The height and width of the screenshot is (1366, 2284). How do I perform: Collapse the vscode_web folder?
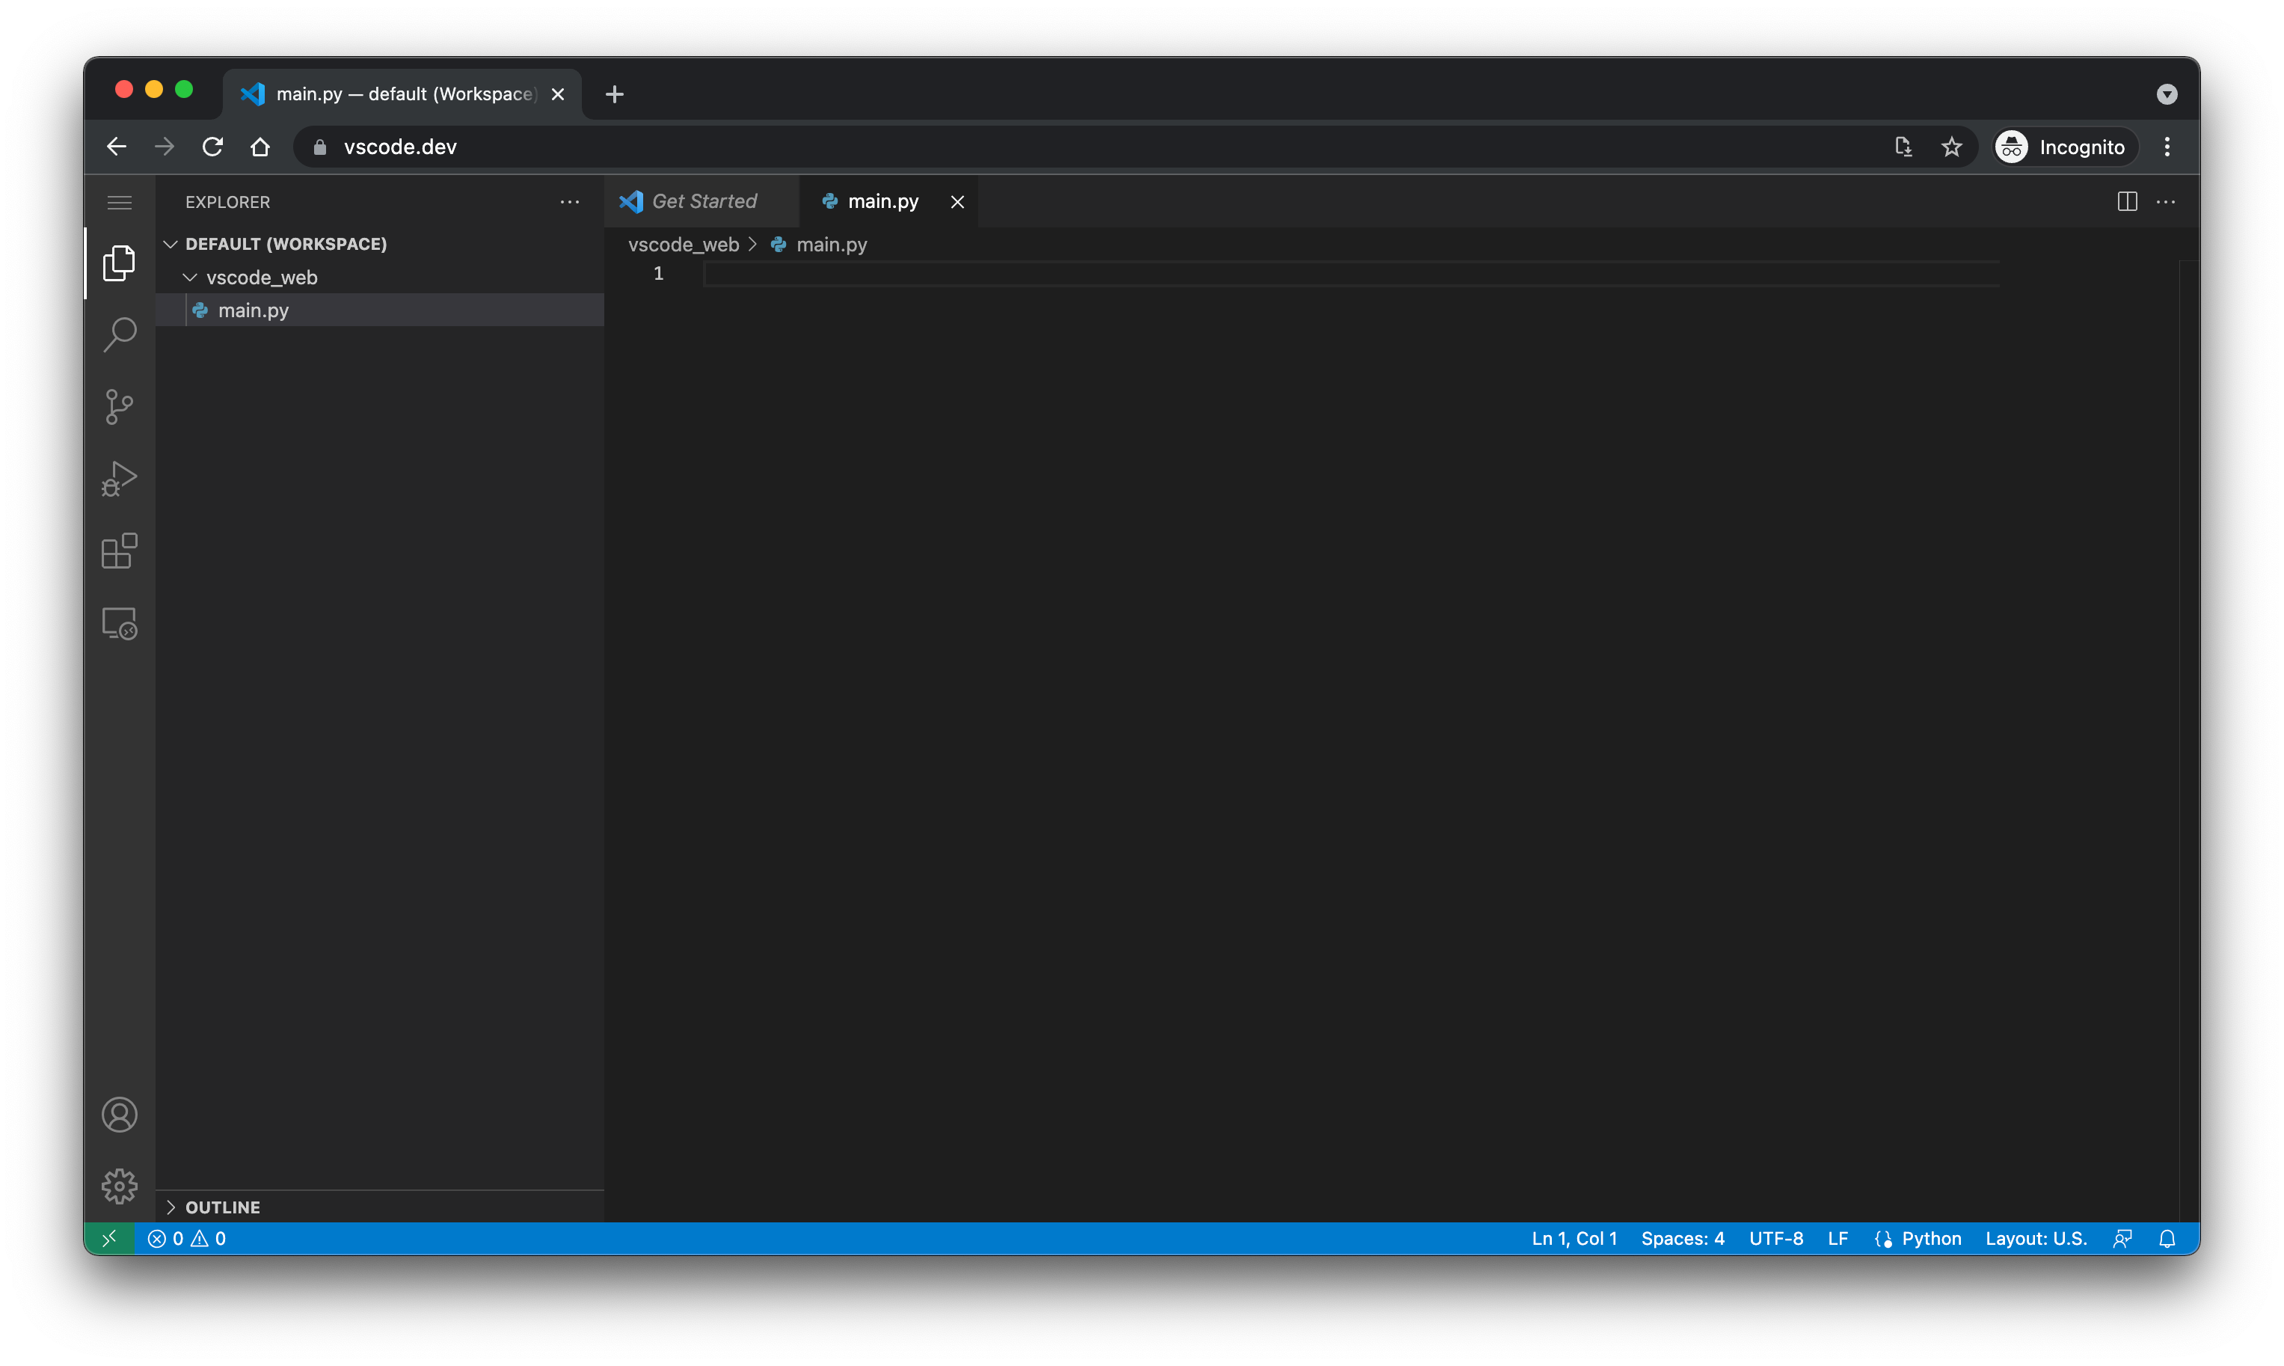[x=191, y=277]
